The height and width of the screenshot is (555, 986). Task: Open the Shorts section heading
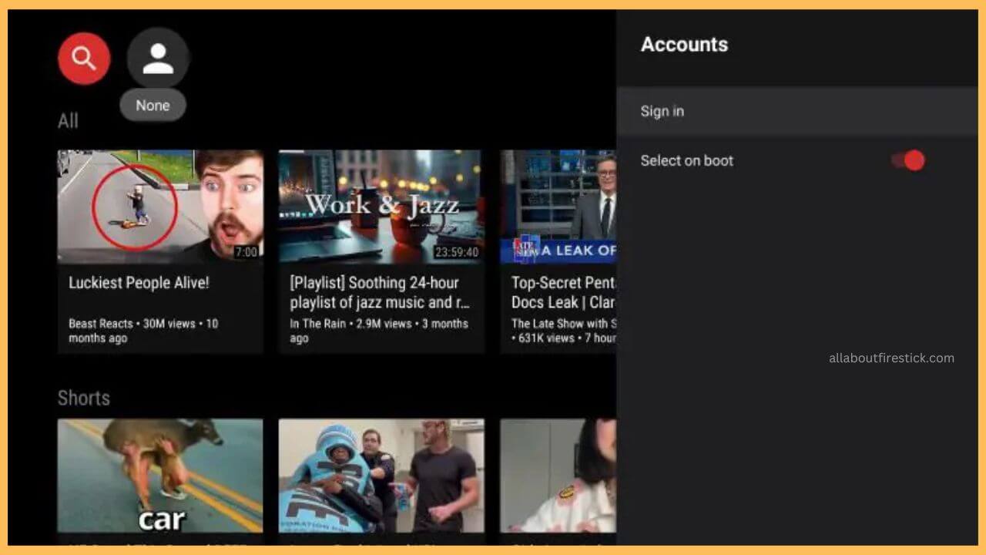pyautogui.click(x=83, y=398)
